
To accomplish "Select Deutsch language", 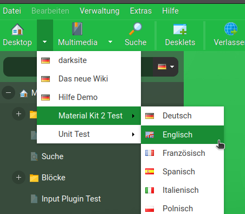I will tap(183, 116).
